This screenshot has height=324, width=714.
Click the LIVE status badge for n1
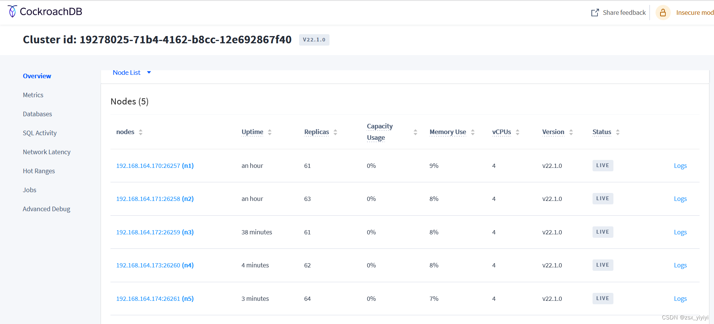coord(603,166)
